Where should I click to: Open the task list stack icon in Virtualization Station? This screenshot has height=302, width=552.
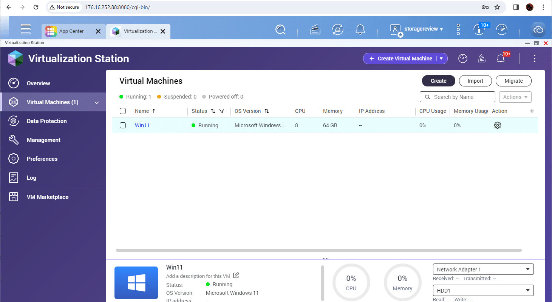coord(481,59)
